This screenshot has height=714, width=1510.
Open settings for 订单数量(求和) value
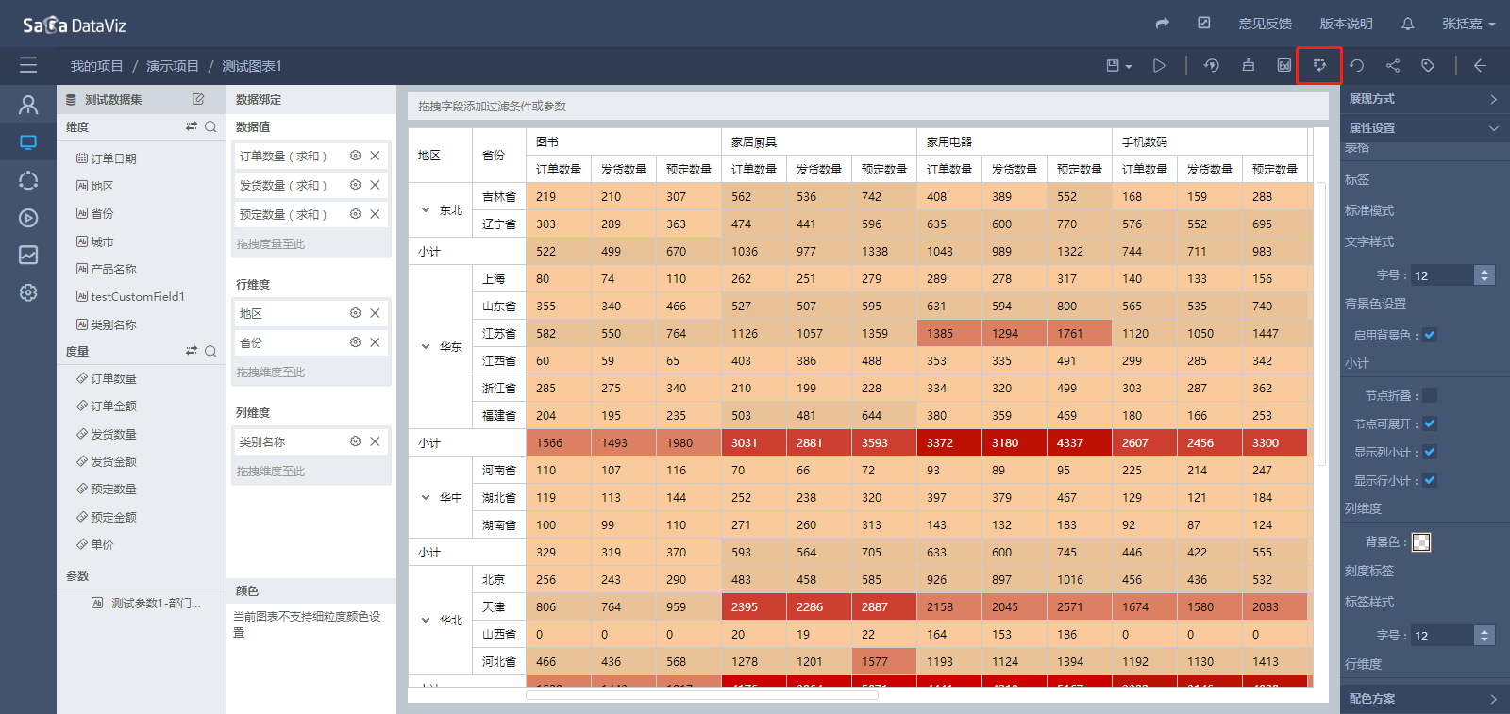[x=355, y=156]
